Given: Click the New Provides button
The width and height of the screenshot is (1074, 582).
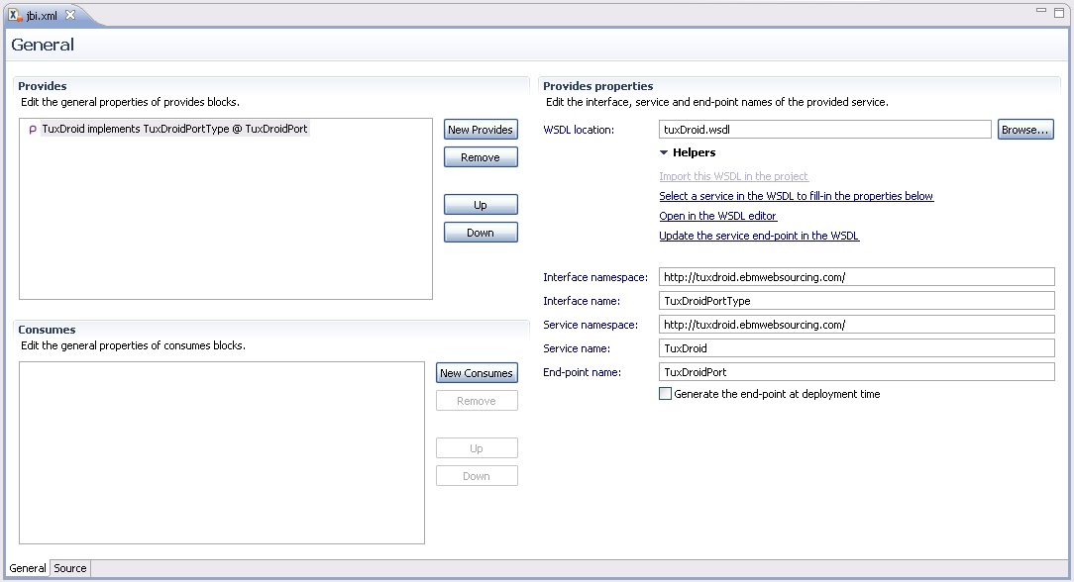Looking at the screenshot, I should pyautogui.click(x=481, y=130).
